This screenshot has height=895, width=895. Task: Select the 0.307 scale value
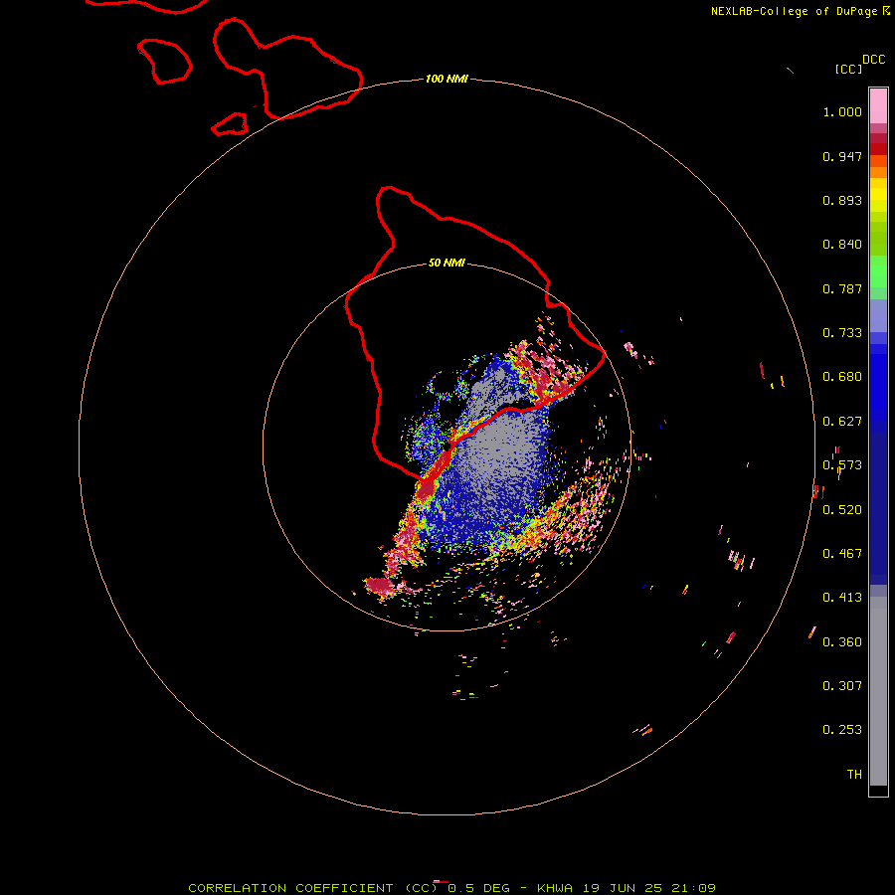842,686
